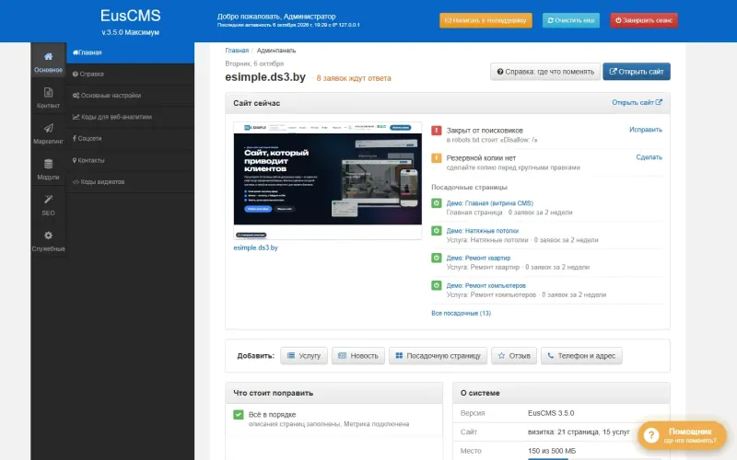The height and width of the screenshot is (460, 737).
Task: Click the EusCMS logo title
Action: 130,16
